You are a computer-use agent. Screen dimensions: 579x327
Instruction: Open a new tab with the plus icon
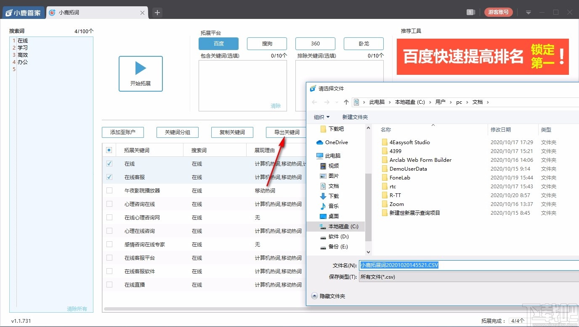(157, 12)
